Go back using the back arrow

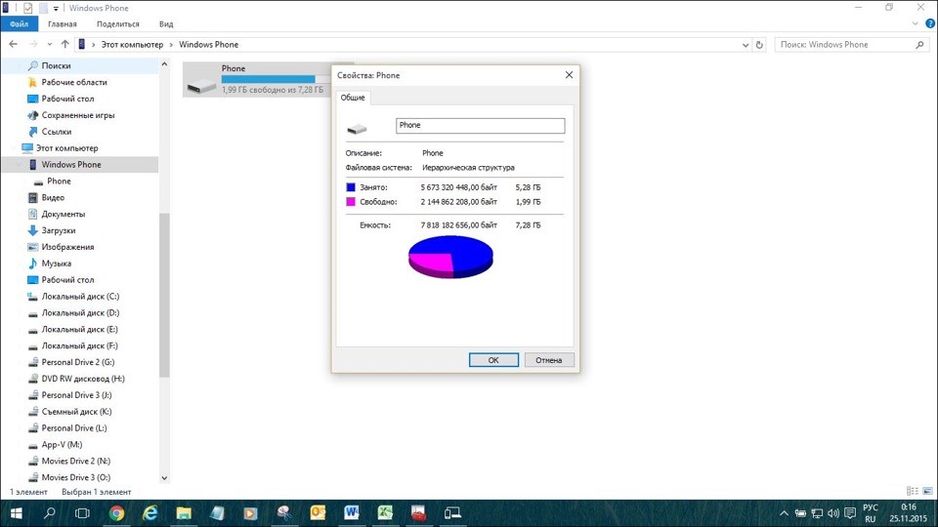(13, 44)
